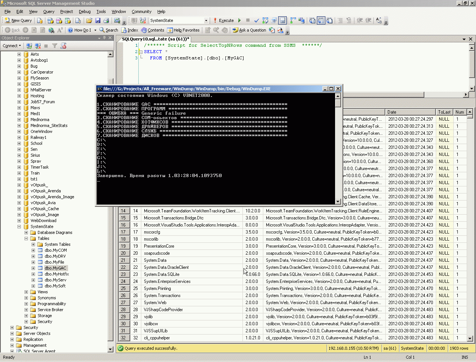Collapse the SystemState database node

click(19, 226)
